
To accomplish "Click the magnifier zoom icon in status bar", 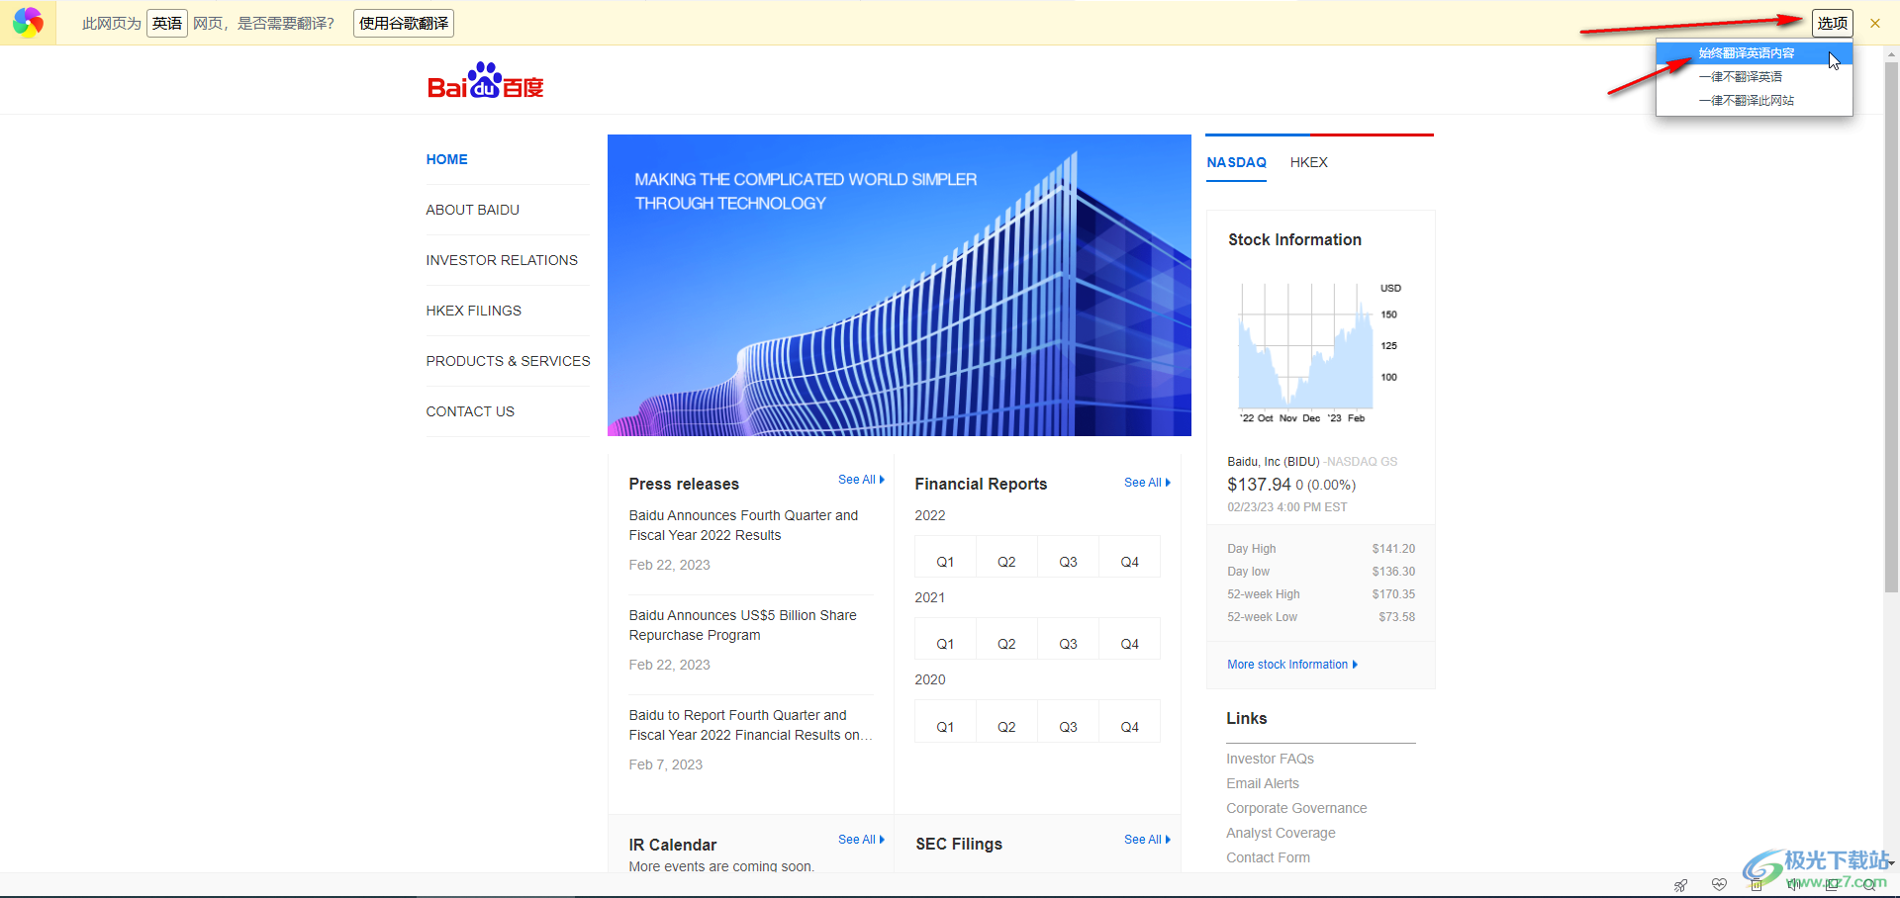I will tap(1869, 885).
